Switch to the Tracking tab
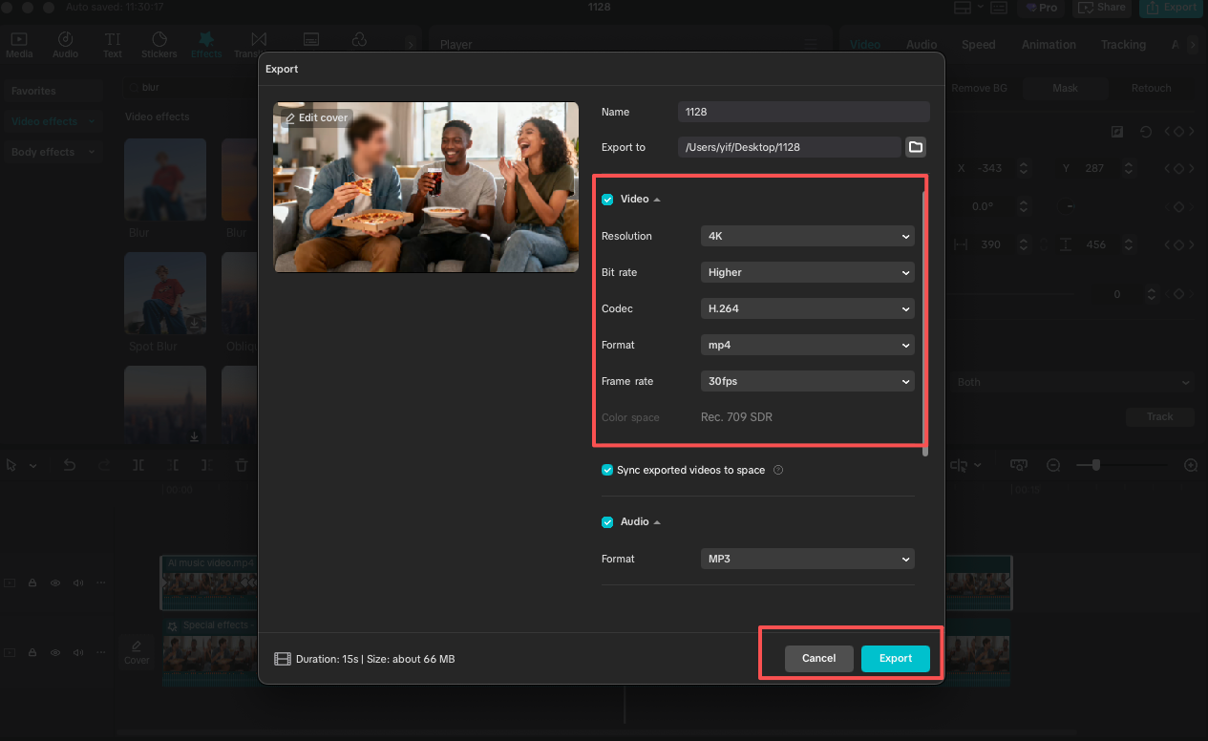Screen dimensions: 1208x741 point(1123,45)
